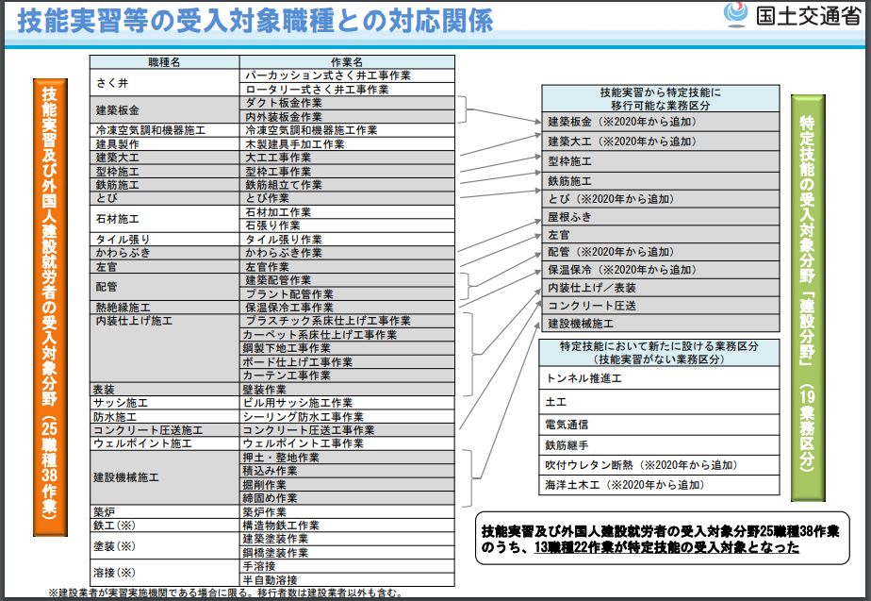Image resolution: width=871 pixels, height=601 pixels.
Task: Click the かわらぶき作業 cell
Action: pos(347,253)
